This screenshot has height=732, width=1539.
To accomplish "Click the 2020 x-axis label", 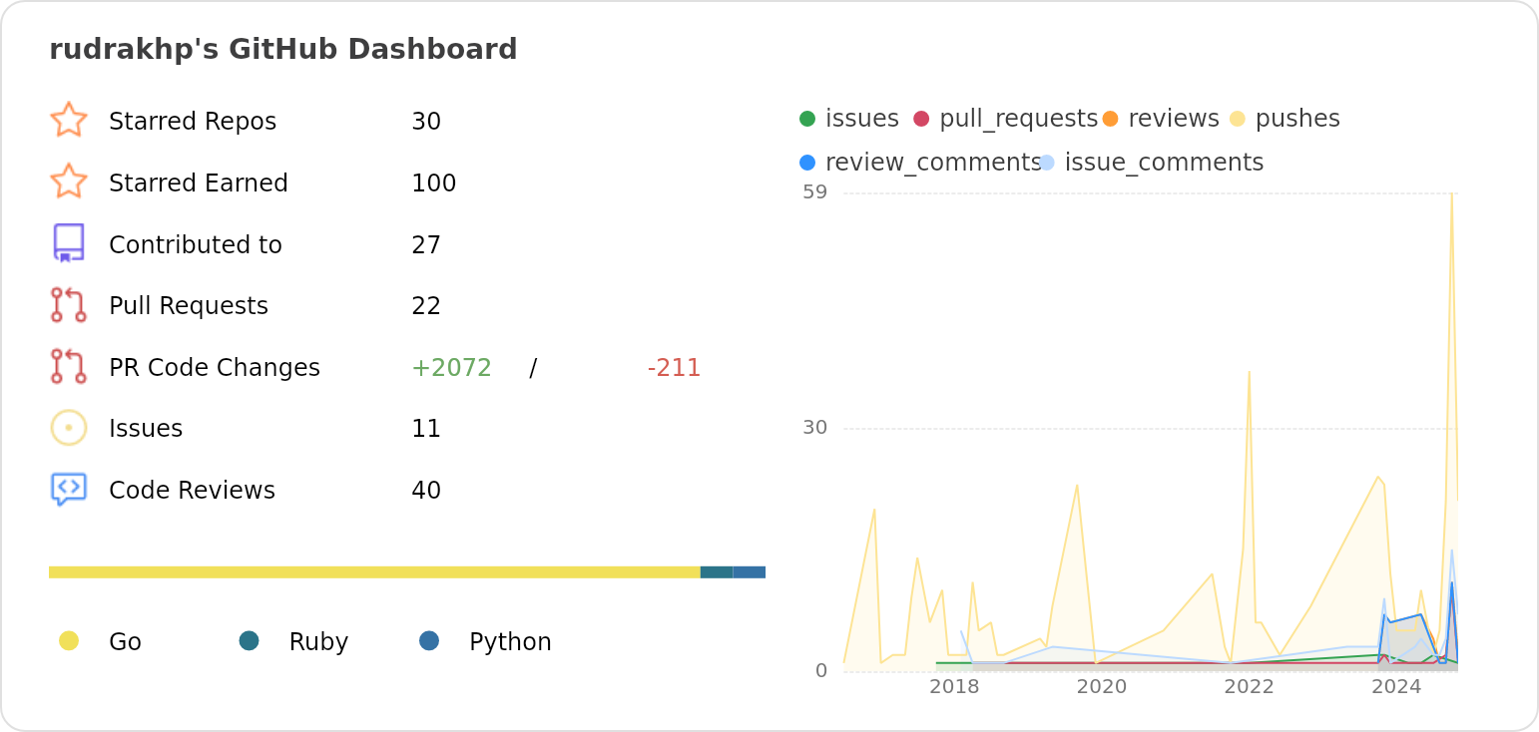I will click(x=1102, y=687).
